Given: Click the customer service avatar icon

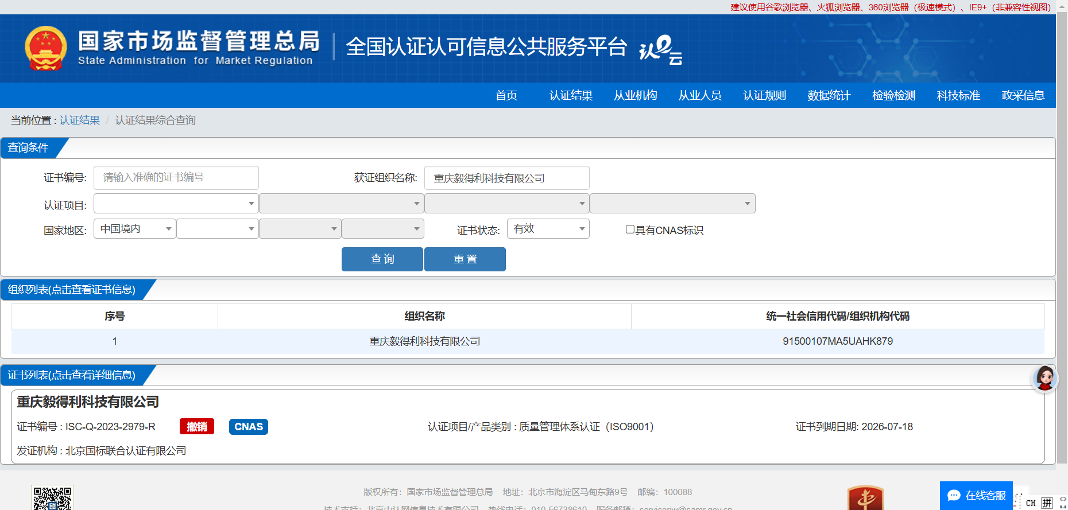Looking at the screenshot, I should coord(1044,379).
